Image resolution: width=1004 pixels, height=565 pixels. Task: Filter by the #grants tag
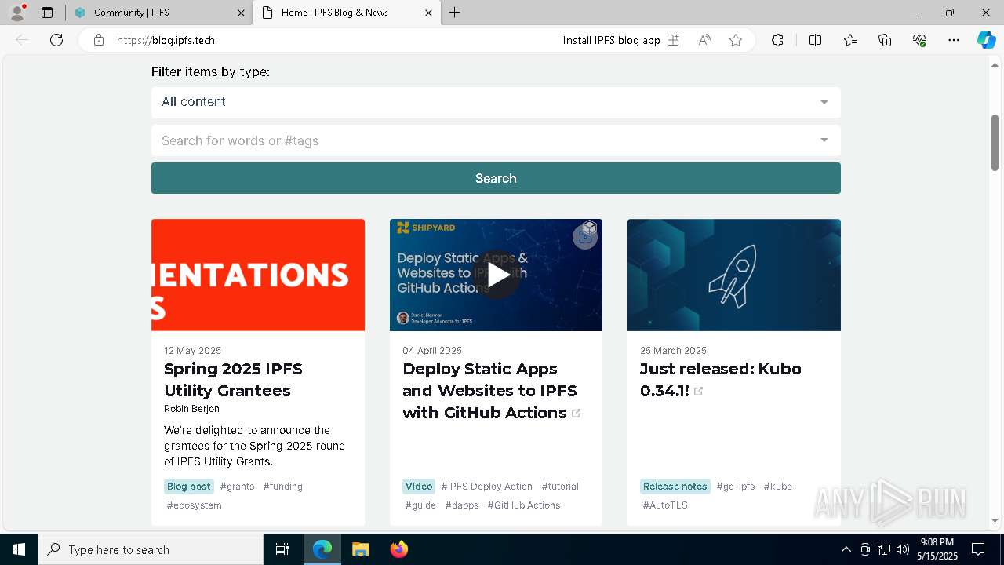click(237, 487)
